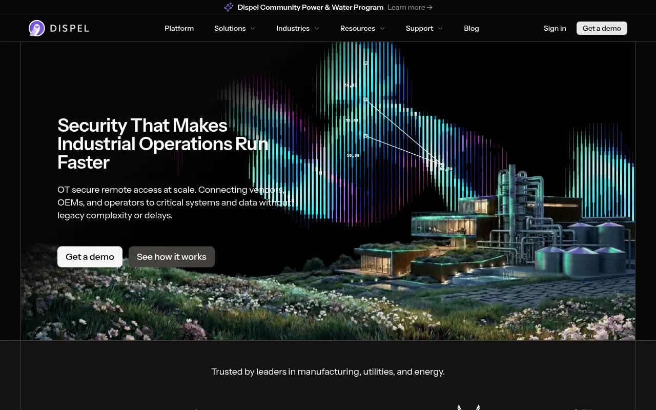Click the Trusted by leaders in manufacturing text
The width and height of the screenshot is (656, 410).
(x=328, y=372)
